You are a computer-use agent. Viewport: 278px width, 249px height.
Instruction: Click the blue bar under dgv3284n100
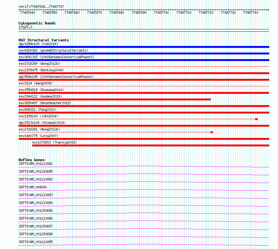point(144,47)
